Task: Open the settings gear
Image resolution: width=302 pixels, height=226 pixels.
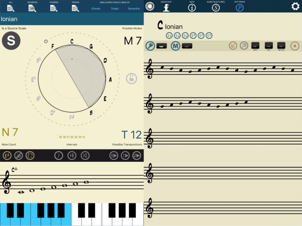Action: tap(295, 6)
